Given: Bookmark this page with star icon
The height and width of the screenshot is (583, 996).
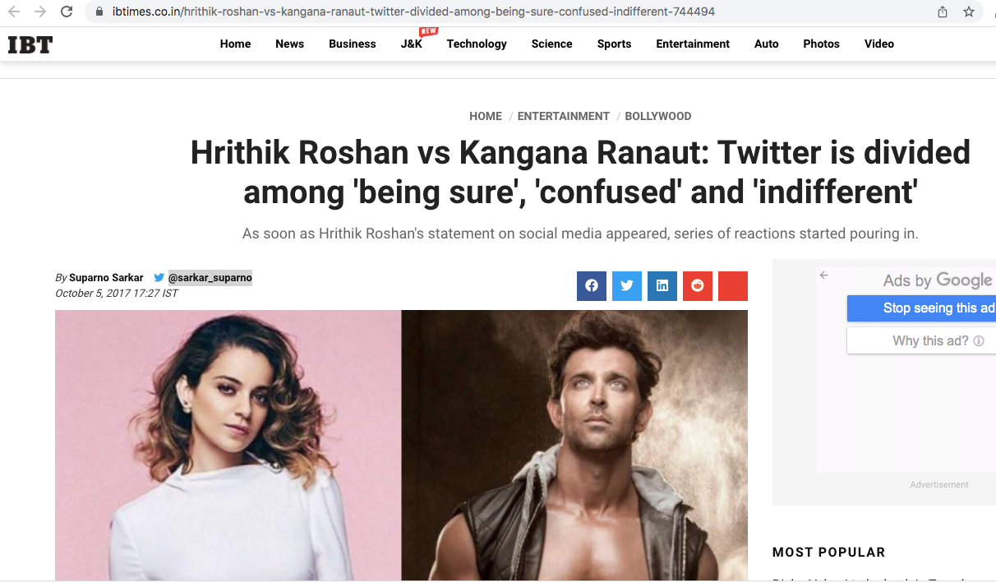Looking at the screenshot, I should click(x=969, y=12).
